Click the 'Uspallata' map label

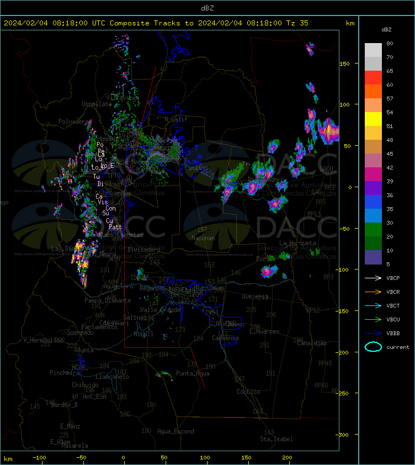(x=97, y=104)
